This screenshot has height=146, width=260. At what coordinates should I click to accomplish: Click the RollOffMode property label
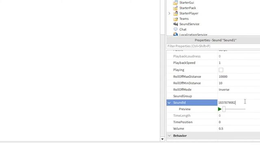[182, 90]
